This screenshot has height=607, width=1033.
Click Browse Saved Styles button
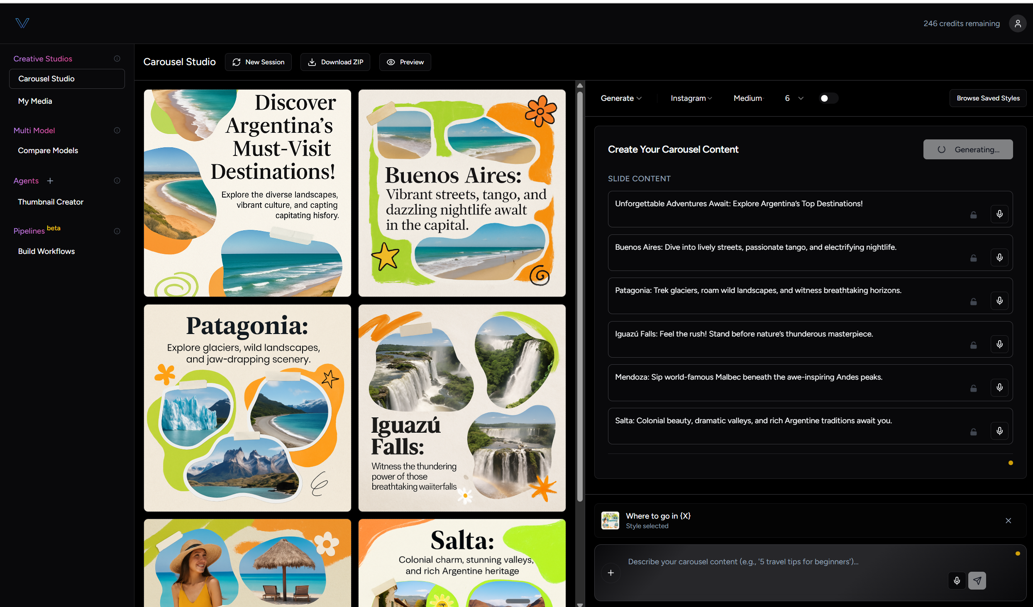(x=988, y=98)
